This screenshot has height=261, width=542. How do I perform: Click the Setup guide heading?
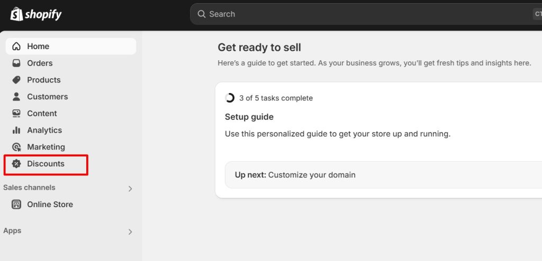click(x=249, y=117)
